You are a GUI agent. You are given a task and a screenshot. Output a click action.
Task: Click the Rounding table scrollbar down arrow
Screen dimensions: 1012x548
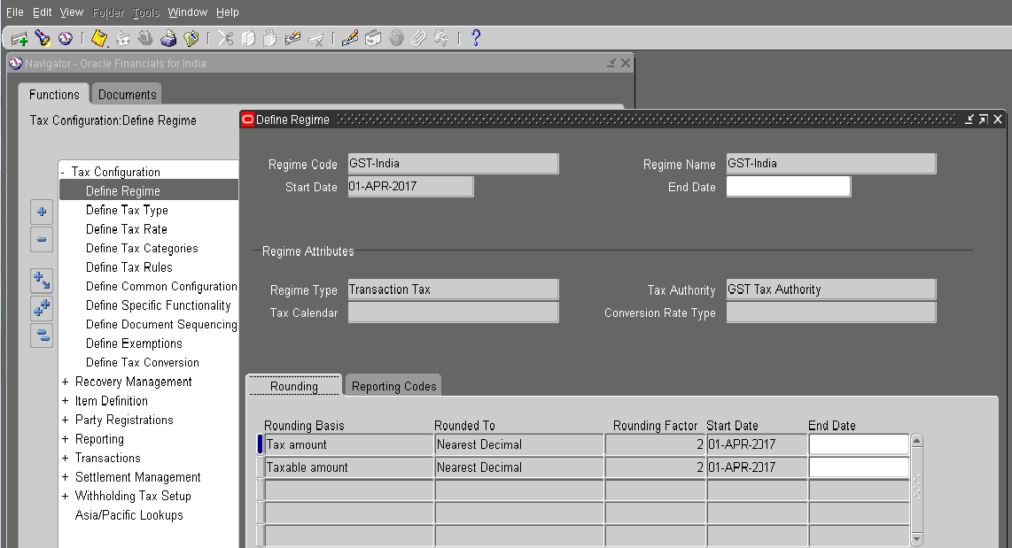915,539
